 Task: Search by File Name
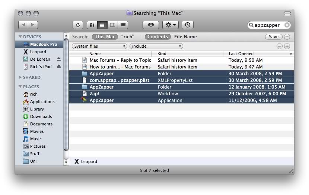tap(185, 37)
